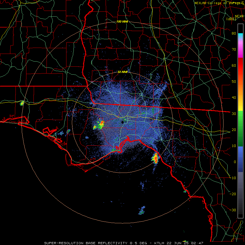Screen dimensions: 245x245
Task: Click the 50 value on the dBZ scale
Action: pyautogui.click(x=234, y=82)
